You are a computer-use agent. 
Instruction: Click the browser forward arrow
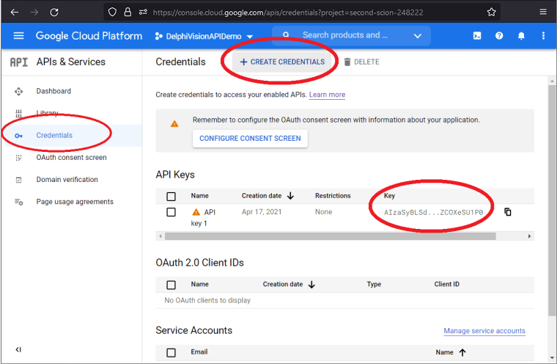coord(34,12)
